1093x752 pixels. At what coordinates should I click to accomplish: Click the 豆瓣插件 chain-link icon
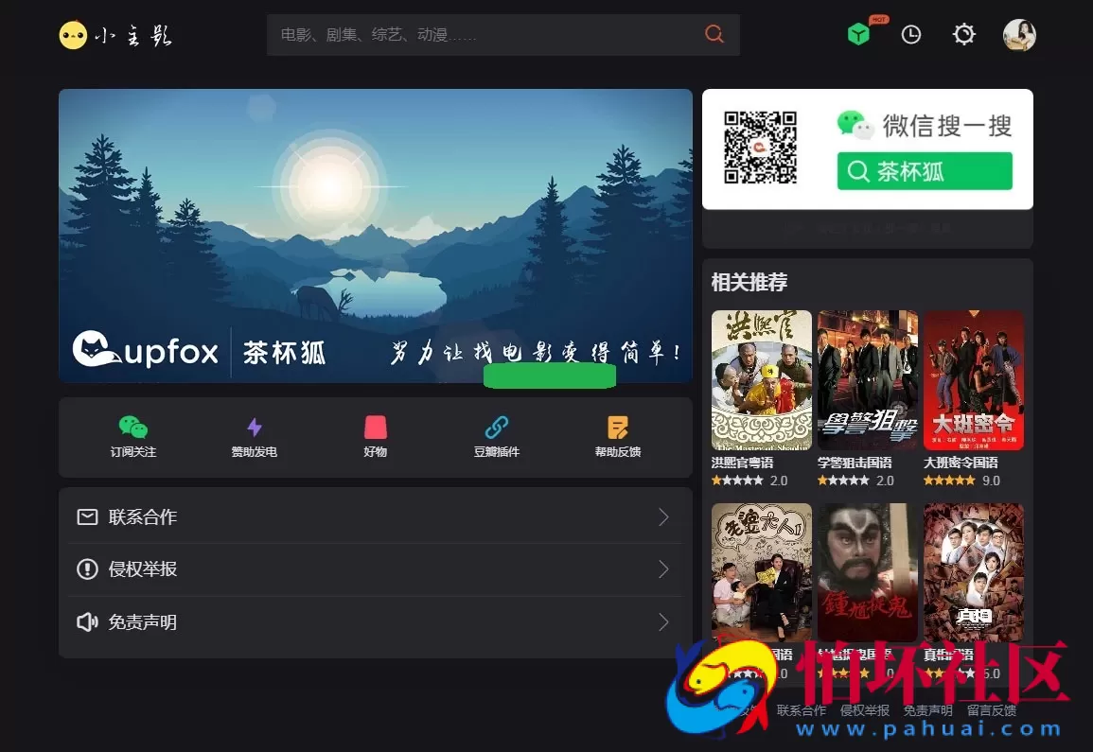click(496, 427)
